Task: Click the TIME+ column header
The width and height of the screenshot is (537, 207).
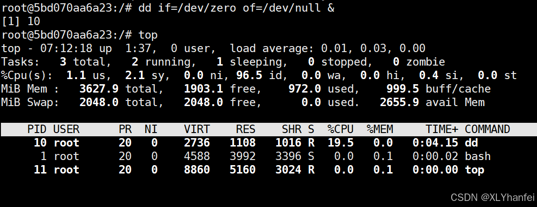Action: (442, 129)
